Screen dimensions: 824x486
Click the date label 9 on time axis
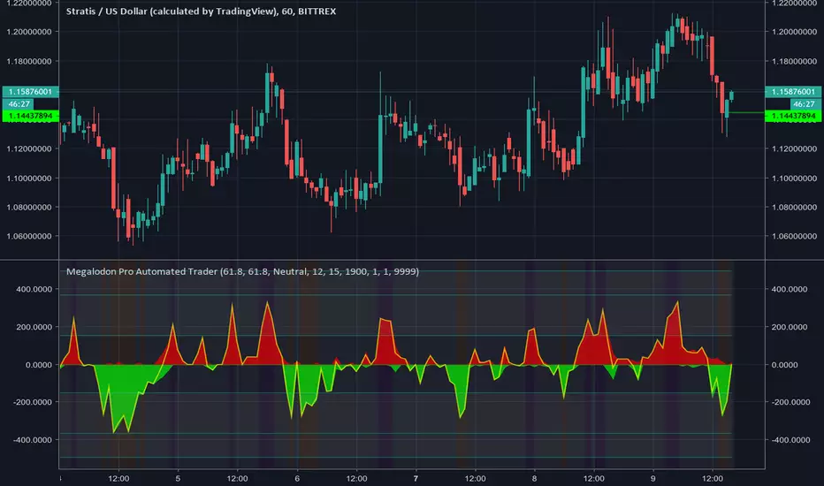(653, 479)
